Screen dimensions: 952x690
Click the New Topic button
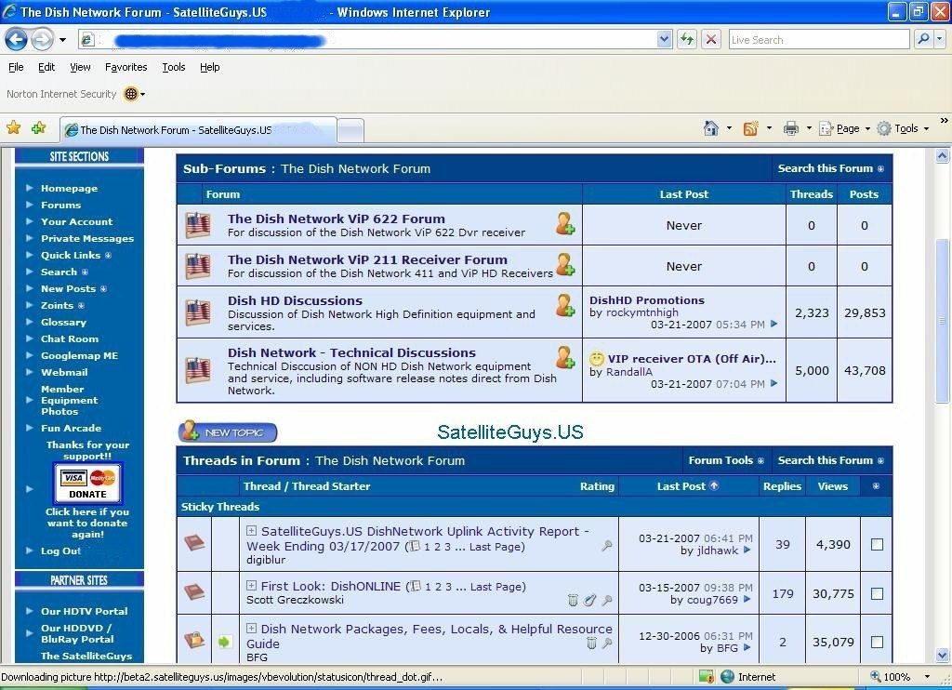click(228, 431)
